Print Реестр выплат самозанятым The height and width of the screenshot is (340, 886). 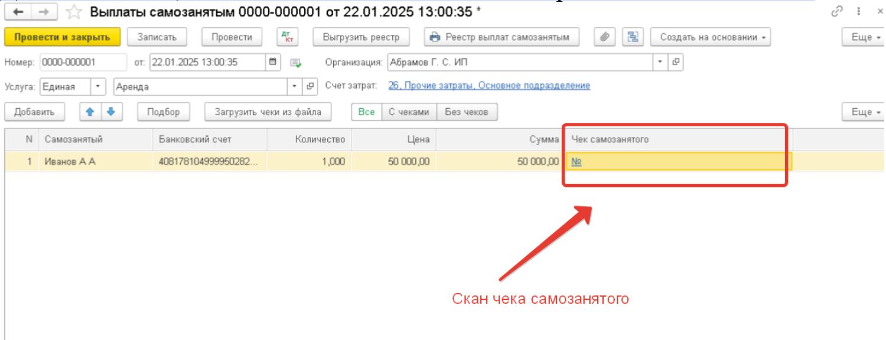tap(501, 37)
